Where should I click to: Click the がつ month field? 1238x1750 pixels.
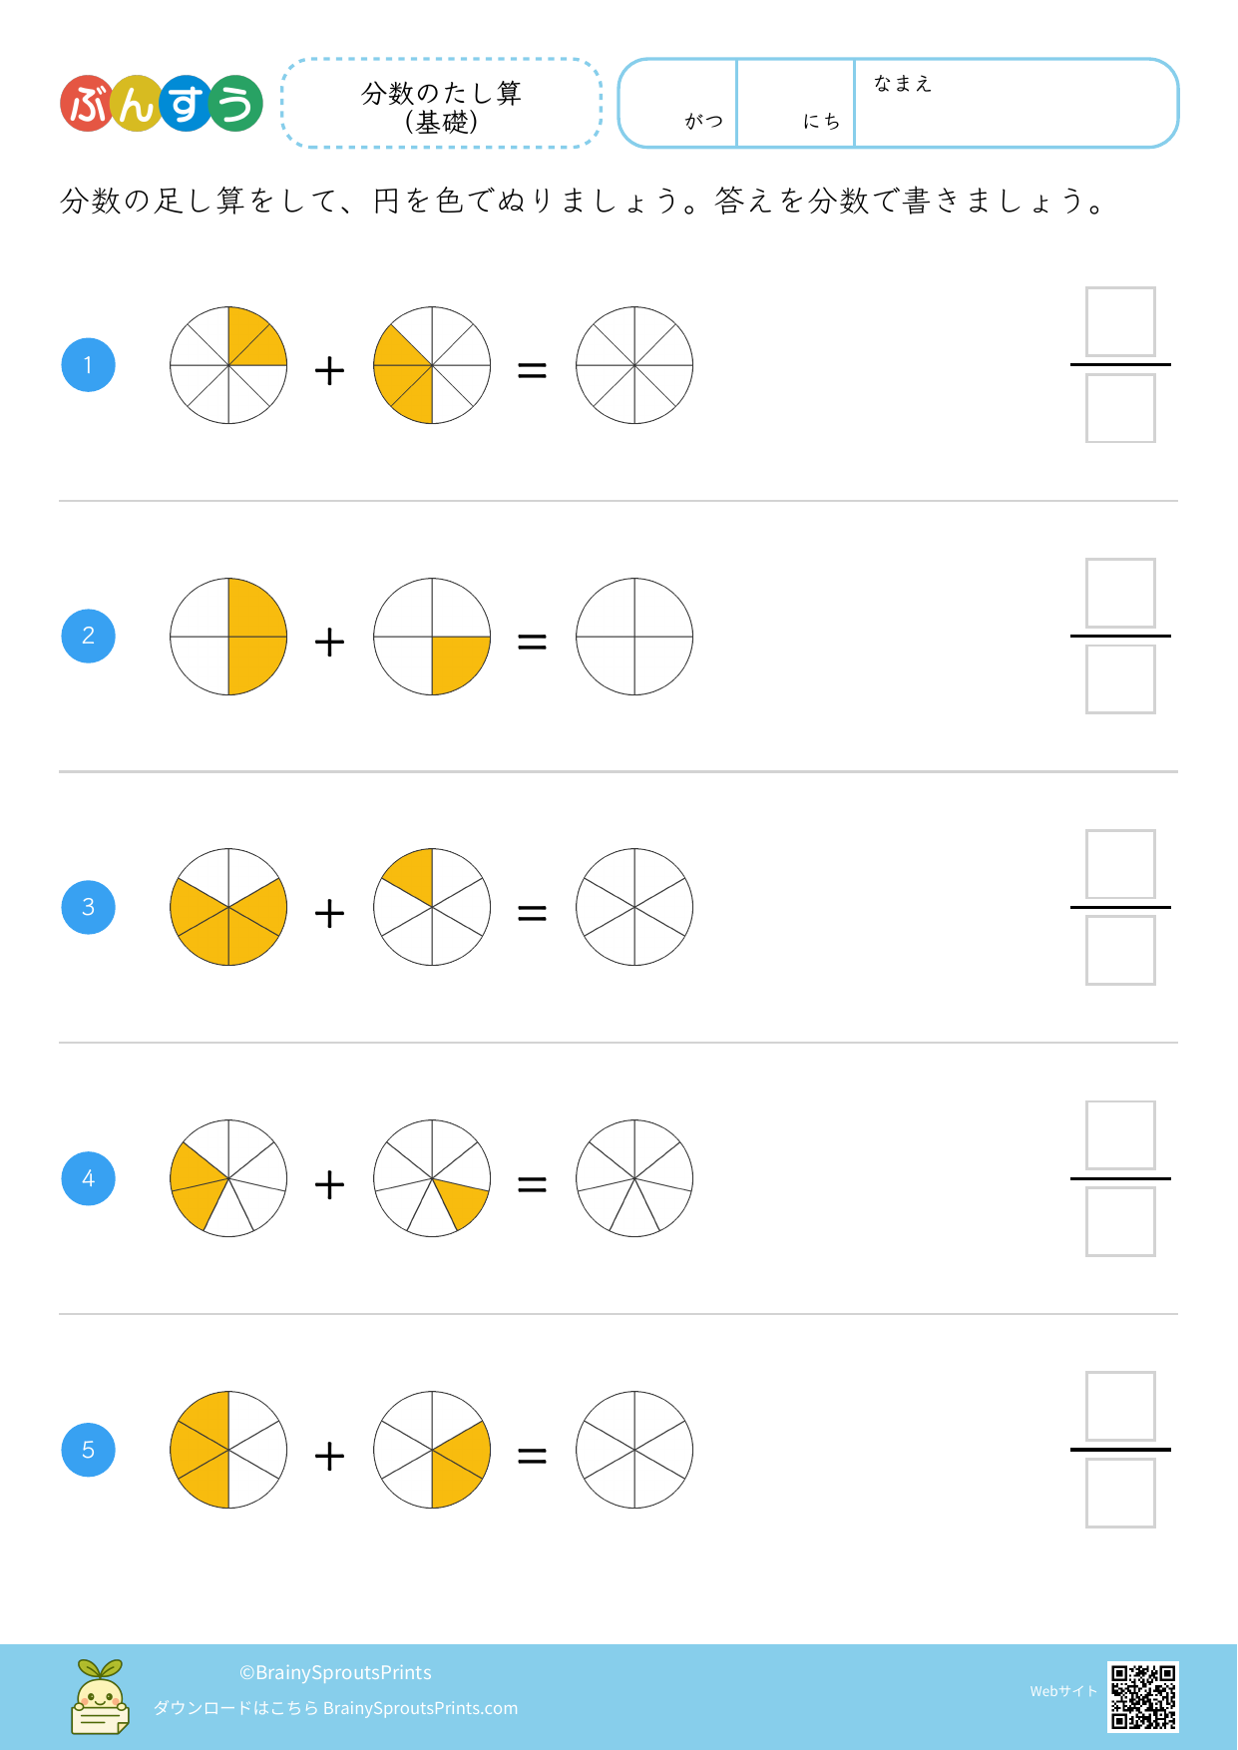[678, 104]
